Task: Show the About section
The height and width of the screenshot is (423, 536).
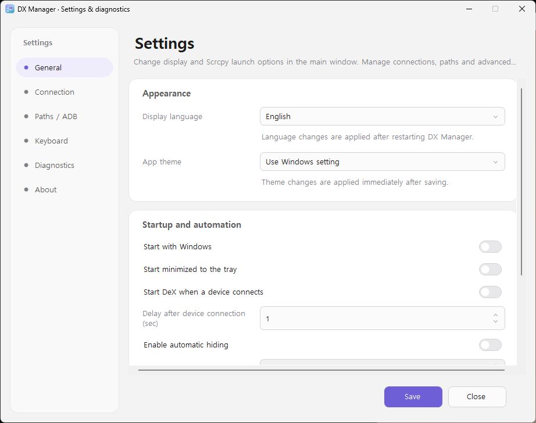Action: pos(65,189)
